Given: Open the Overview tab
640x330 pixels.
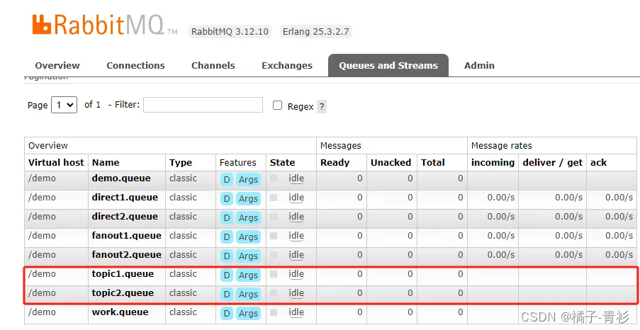Looking at the screenshot, I should pos(57,65).
